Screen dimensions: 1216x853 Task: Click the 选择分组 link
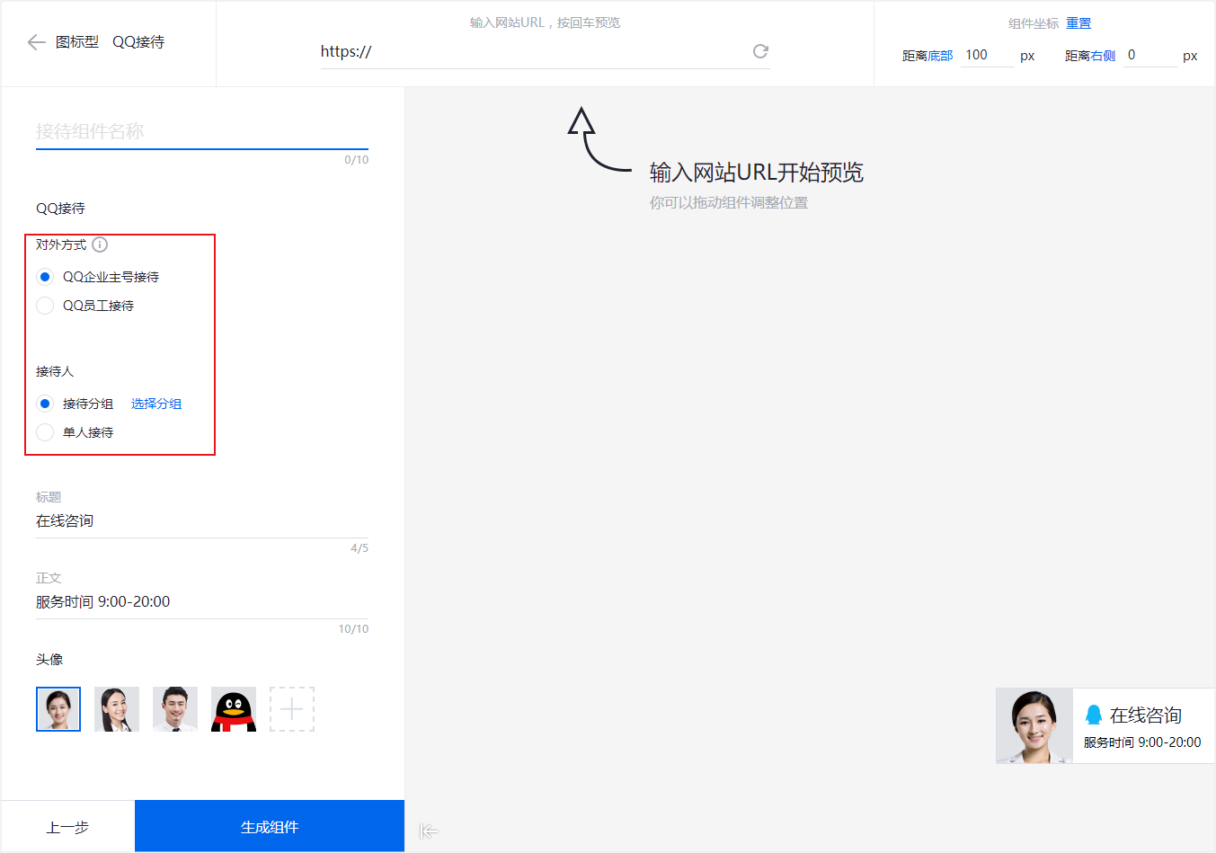[x=156, y=404]
